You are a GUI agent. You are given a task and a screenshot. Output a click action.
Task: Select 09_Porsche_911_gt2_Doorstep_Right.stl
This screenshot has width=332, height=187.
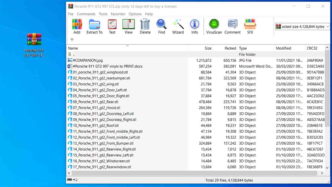(x=105, y=120)
